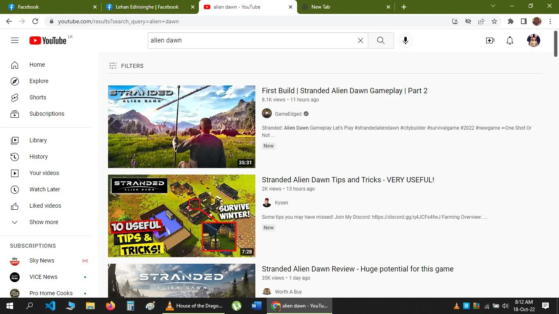This screenshot has width=559, height=314.
Task: Click the GameEdged channel avatar
Action: pos(267,114)
